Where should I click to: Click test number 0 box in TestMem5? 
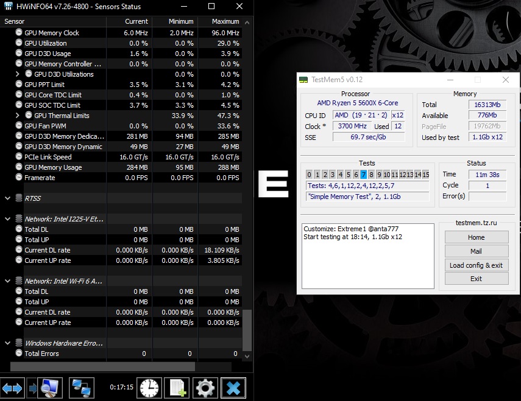310,175
